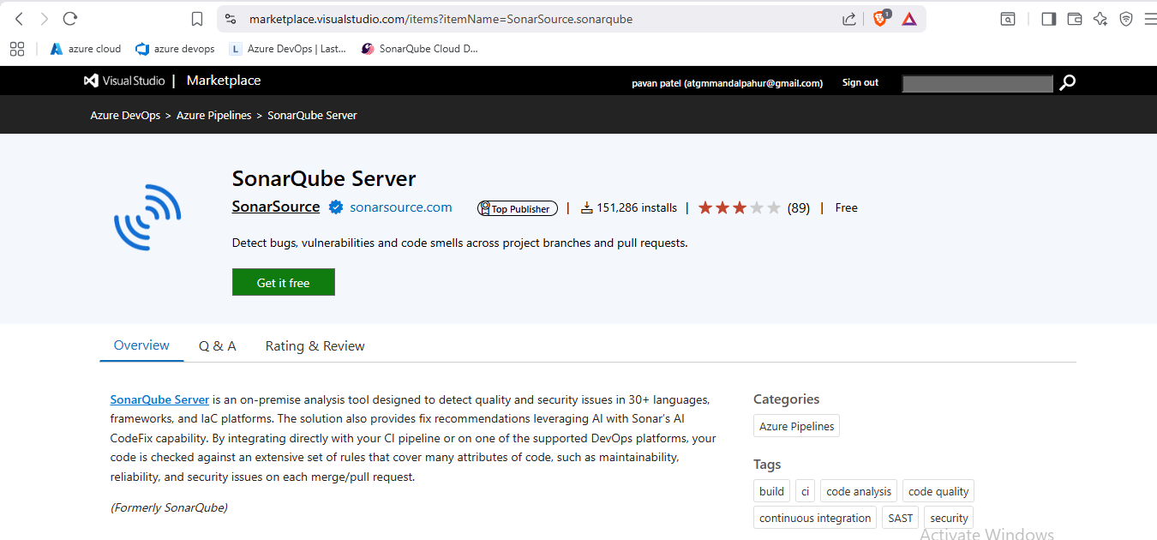Image resolution: width=1157 pixels, height=540 pixels.
Task: Open the Leo AI sparkle icon
Action: [x=1100, y=19]
